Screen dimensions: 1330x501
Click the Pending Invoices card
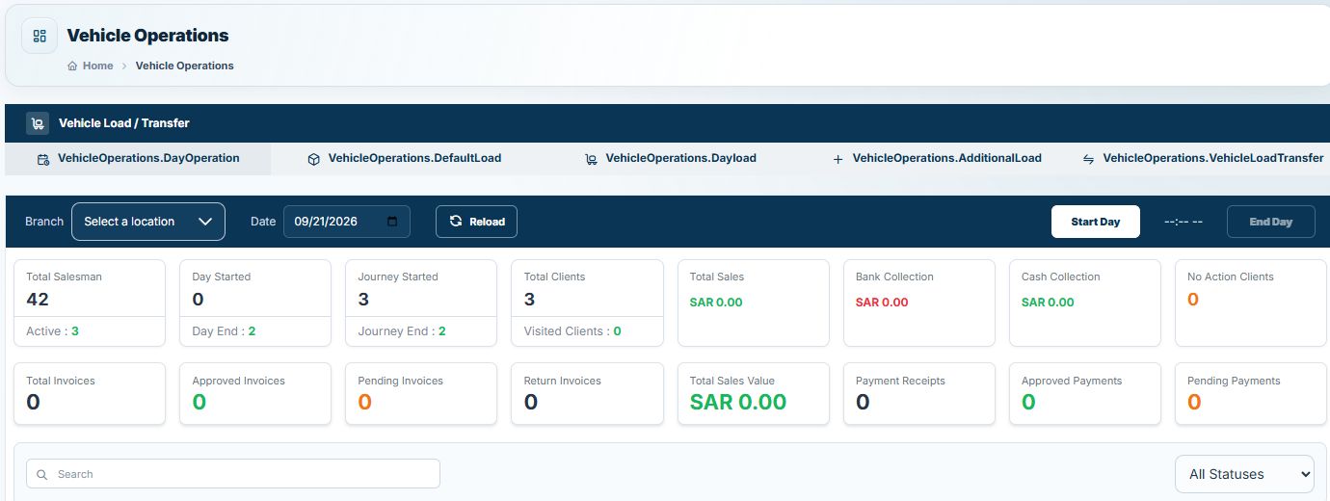[421, 393]
